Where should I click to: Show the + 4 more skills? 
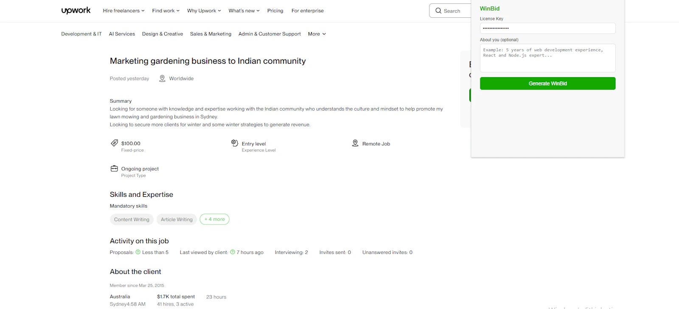pos(215,219)
